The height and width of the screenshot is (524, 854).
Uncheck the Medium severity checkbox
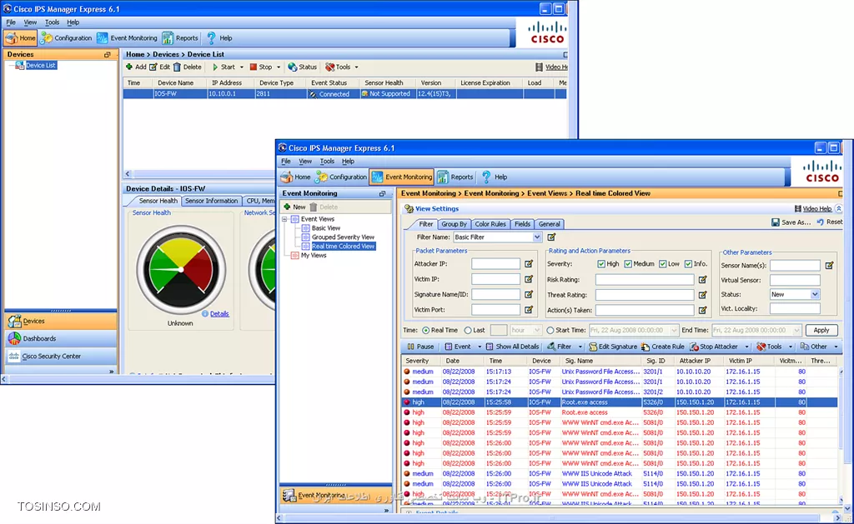point(628,264)
